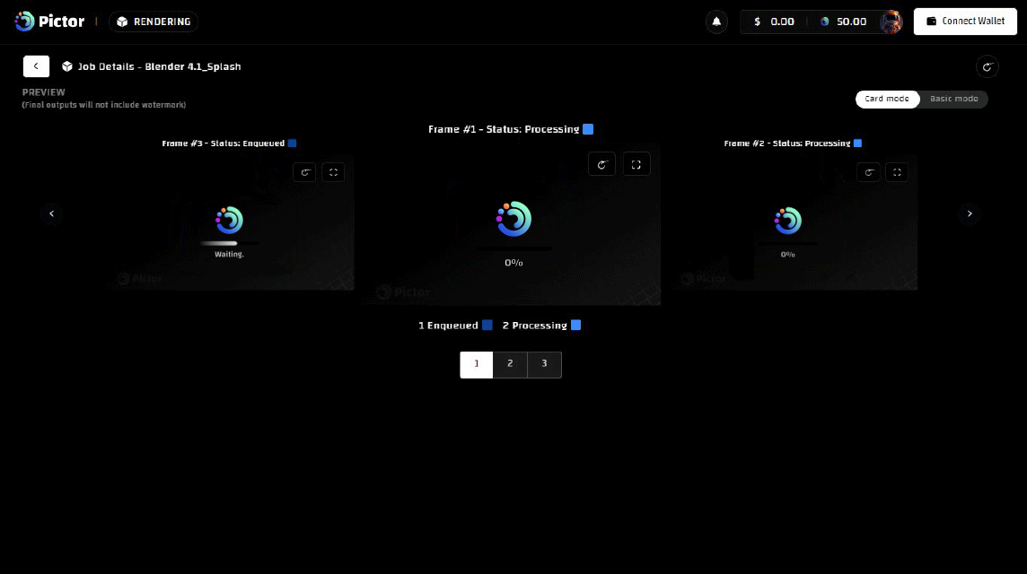
Task: Refresh Frame #2 preview
Action: (x=868, y=172)
